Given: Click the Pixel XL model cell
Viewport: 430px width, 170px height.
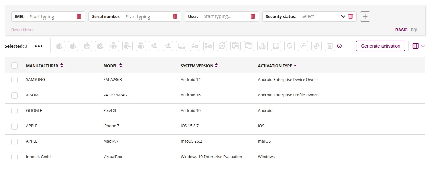Looking at the screenshot, I should point(110,111).
